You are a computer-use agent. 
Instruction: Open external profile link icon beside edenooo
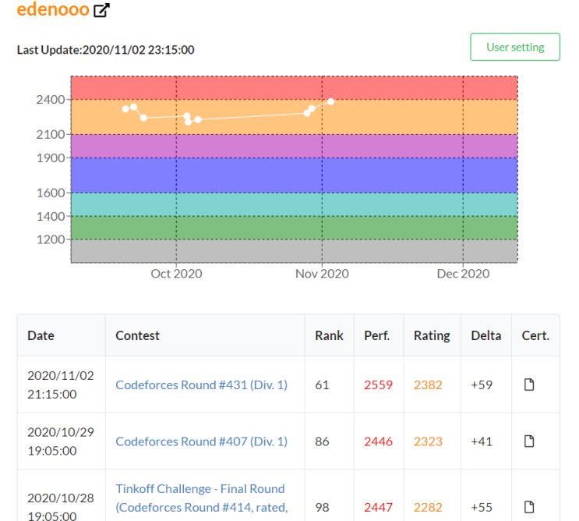coord(101,10)
